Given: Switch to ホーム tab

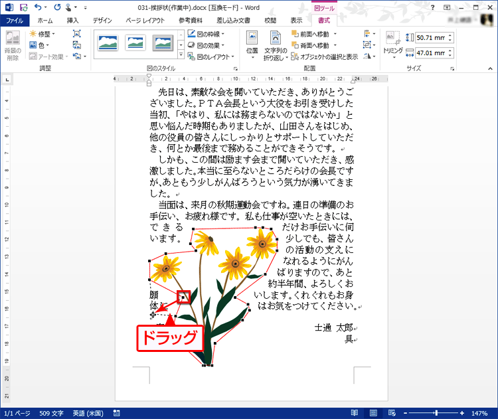Looking at the screenshot, I should pos(45,21).
